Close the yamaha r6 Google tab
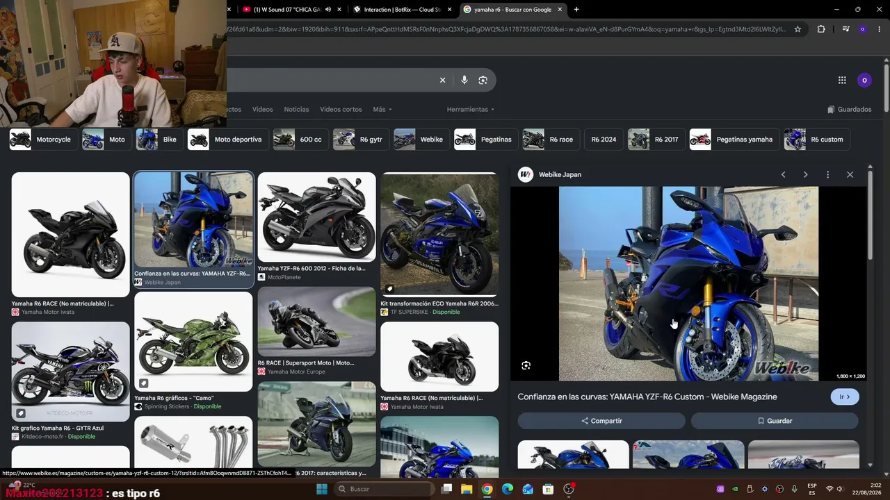The width and height of the screenshot is (890, 500). 560,10
